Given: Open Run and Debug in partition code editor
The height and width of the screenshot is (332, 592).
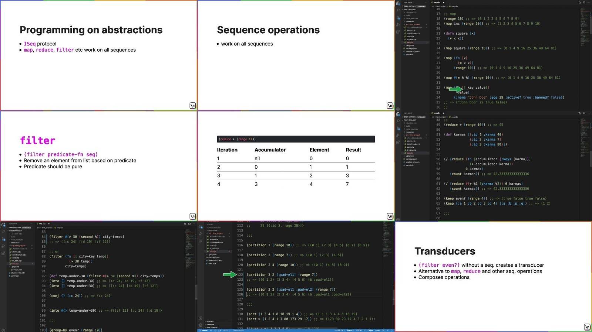Looking at the screenshot, I should [201, 233].
